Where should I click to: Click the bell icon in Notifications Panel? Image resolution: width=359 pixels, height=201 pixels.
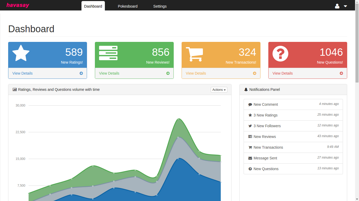pos(246,90)
